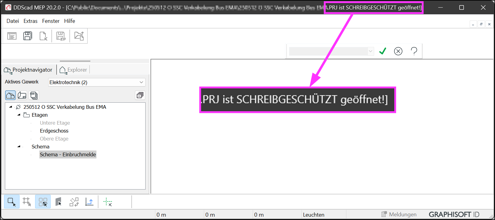Collapse the Etagen tree node
The height and width of the screenshot is (220, 495).
19,115
